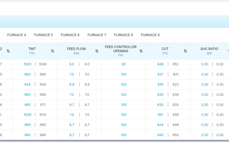Image resolution: width=229 pixels, height=148 pixels.
Task: Switch to the FURNACE 6 tab
Action: (70, 35)
